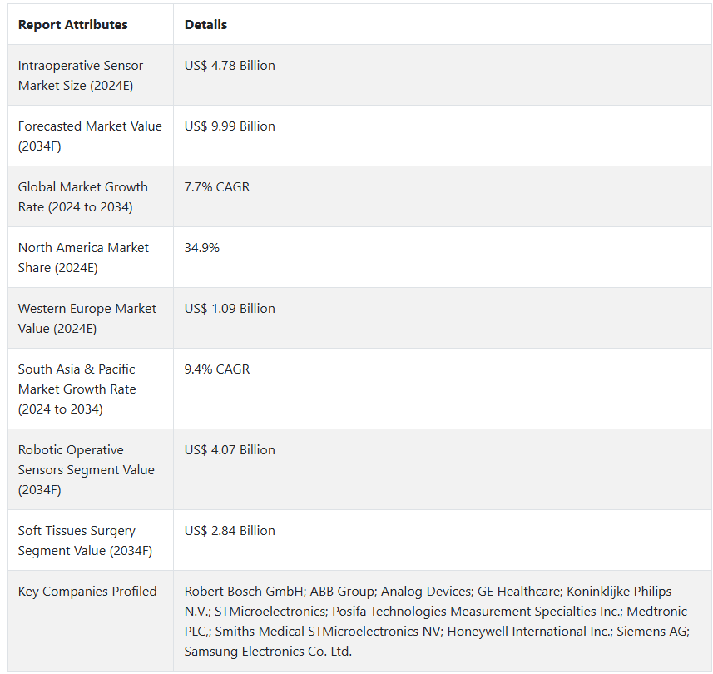713x674 pixels.
Task: Click the US$ 4.78 Billion value
Action: point(230,66)
